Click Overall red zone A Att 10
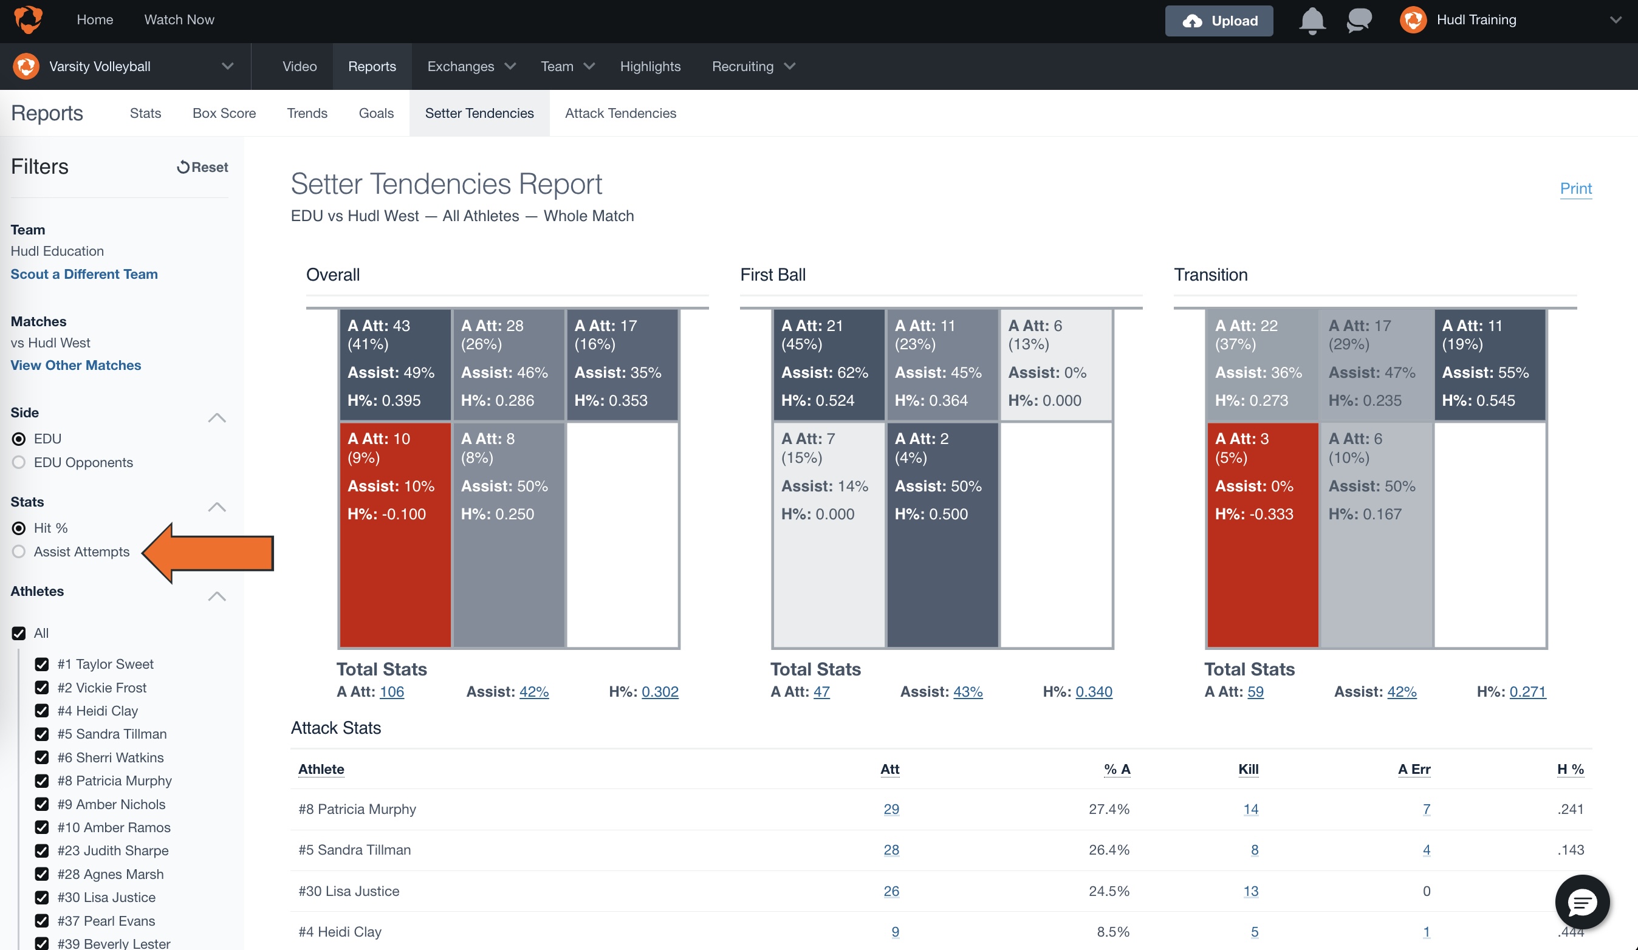This screenshot has width=1638, height=950. (x=395, y=534)
